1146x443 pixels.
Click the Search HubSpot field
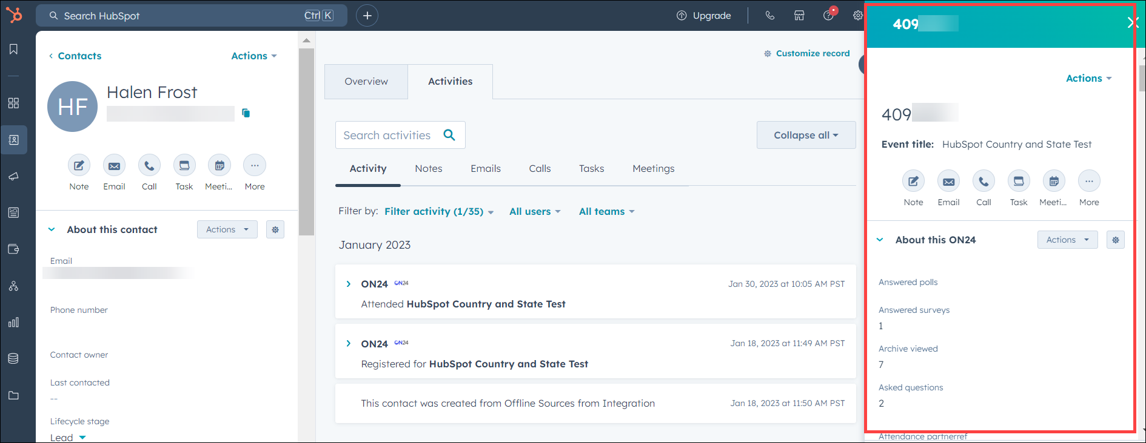192,16
